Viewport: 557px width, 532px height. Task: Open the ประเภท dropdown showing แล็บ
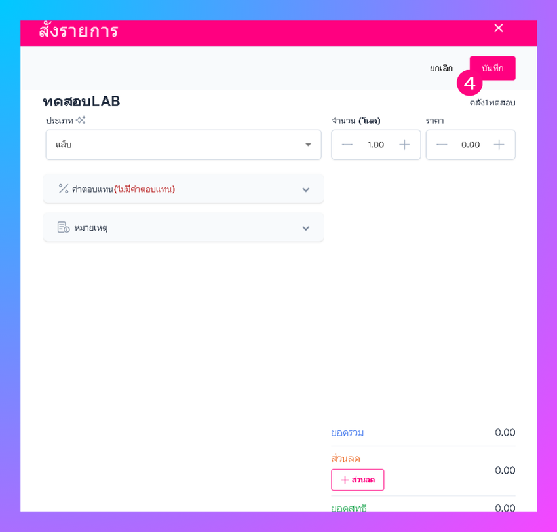(x=183, y=145)
